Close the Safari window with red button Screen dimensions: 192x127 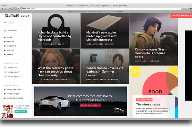click(x=2, y=6)
